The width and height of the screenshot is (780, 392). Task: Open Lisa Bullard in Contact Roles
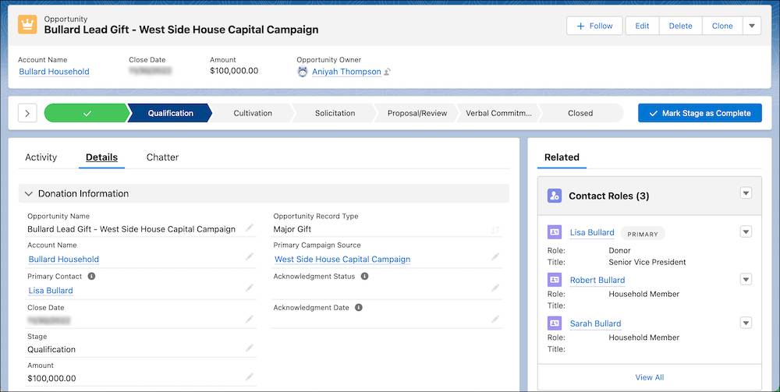(x=592, y=232)
